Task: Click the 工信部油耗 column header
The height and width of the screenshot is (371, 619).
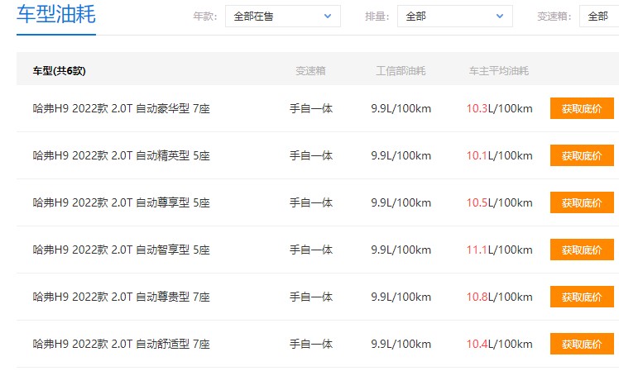Action: (x=401, y=71)
